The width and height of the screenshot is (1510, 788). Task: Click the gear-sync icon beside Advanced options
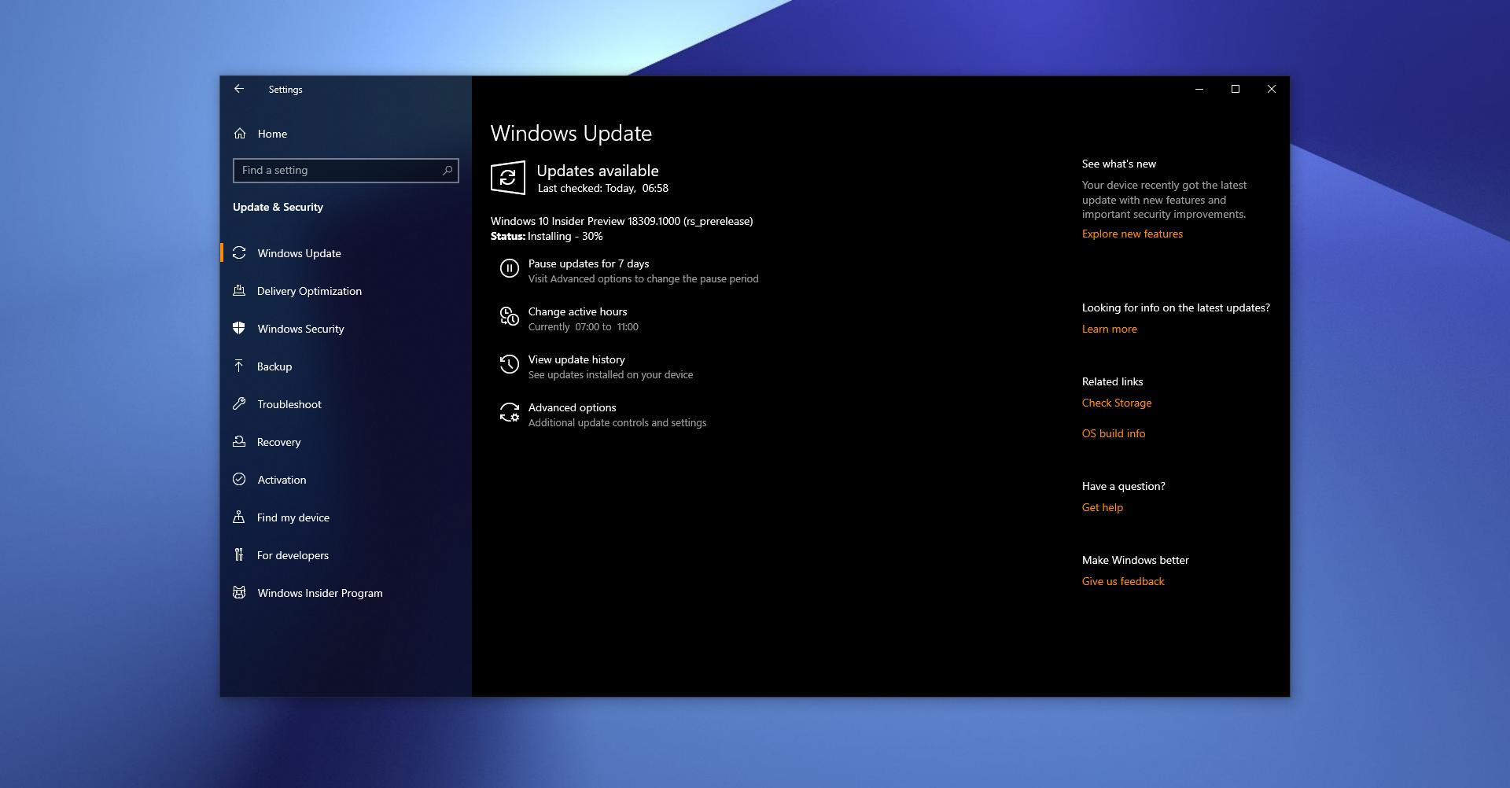tap(510, 413)
